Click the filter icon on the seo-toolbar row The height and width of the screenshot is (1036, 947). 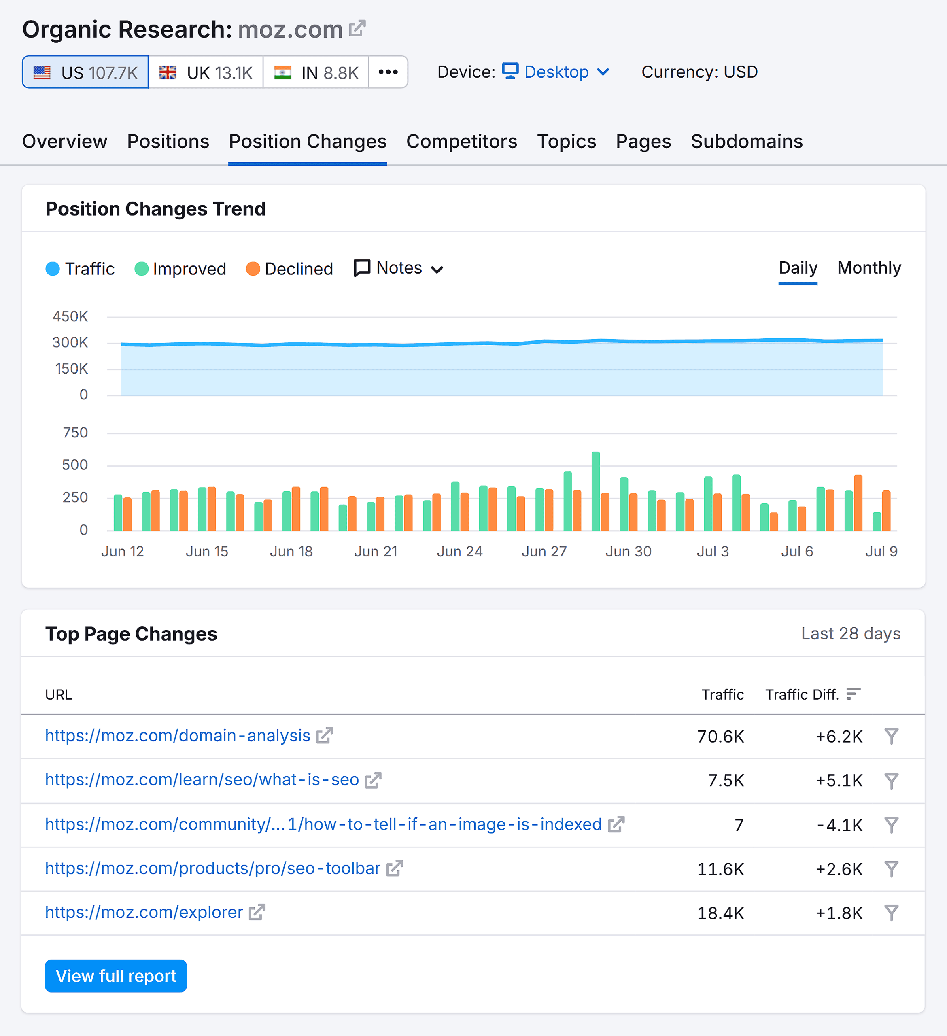[892, 868]
